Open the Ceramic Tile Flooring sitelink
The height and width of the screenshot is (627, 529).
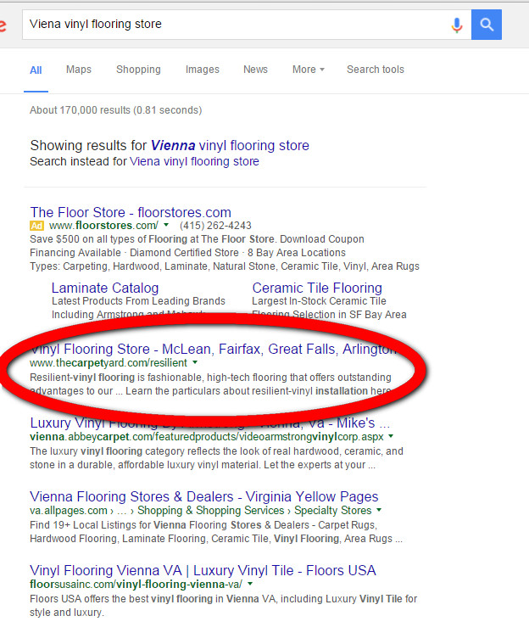[317, 288]
